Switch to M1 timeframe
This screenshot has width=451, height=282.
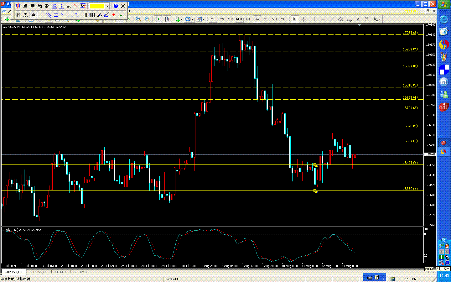213,19
